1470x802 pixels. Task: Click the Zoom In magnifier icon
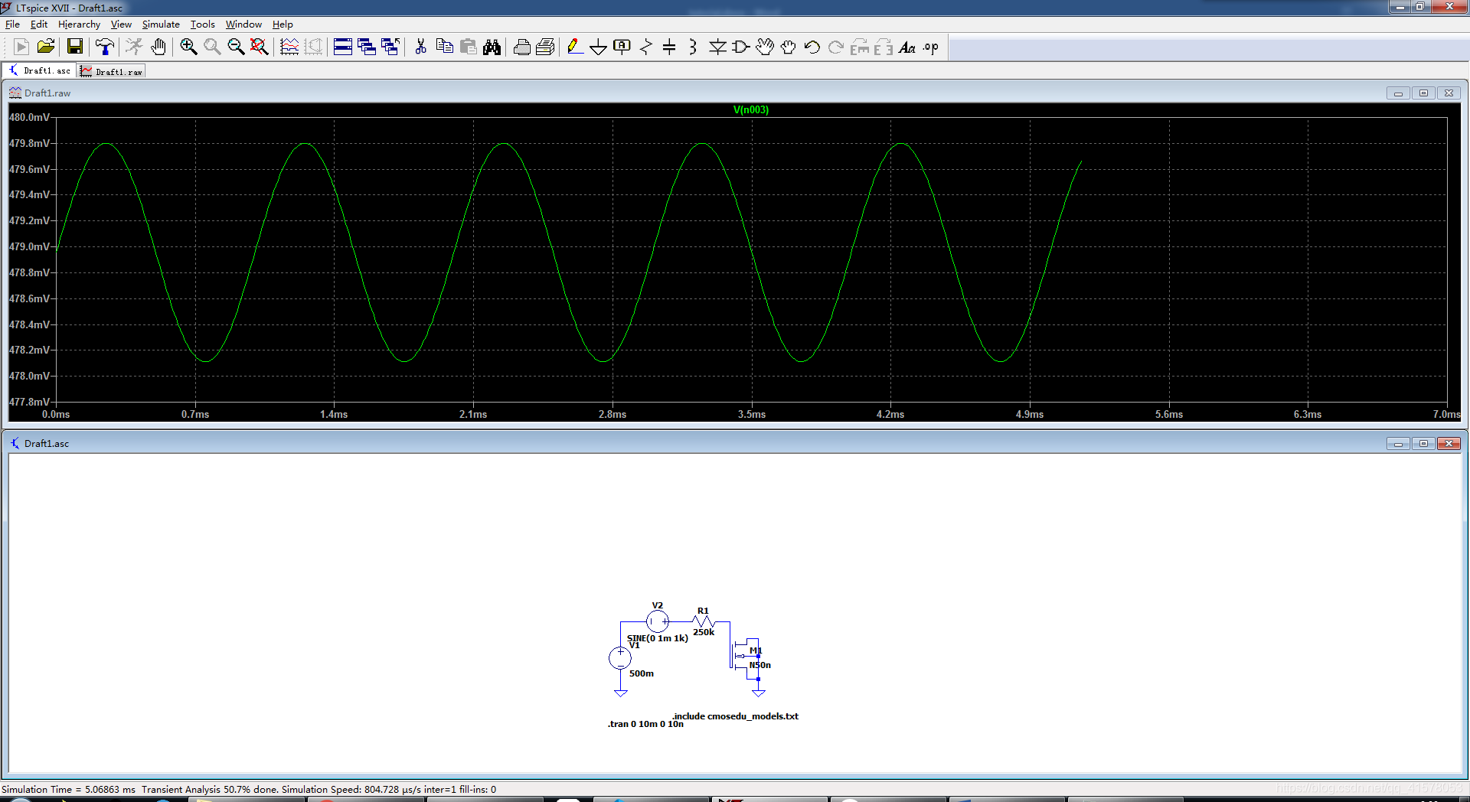pos(188,47)
